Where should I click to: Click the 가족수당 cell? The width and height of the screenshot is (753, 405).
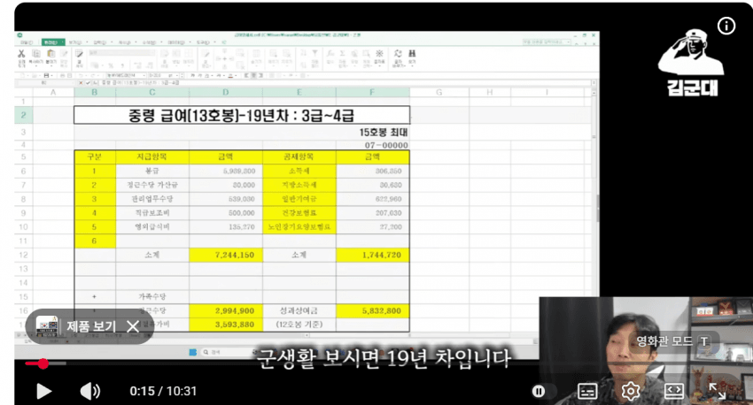coord(151,297)
